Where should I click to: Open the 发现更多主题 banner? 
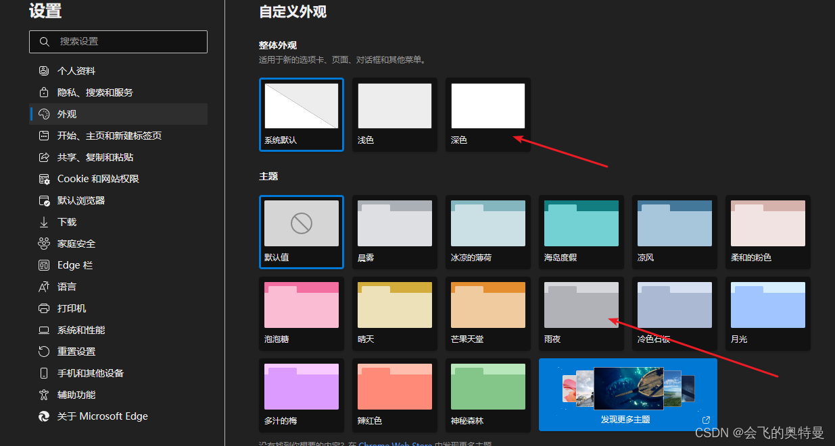pyautogui.click(x=628, y=395)
